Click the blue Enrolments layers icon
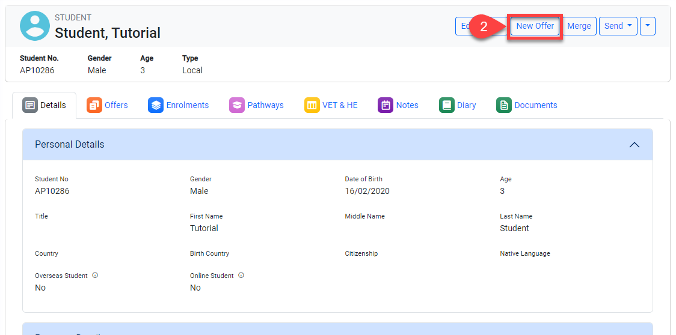Image resolution: width=676 pixels, height=335 pixels. pyautogui.click(x=156, y=105)
